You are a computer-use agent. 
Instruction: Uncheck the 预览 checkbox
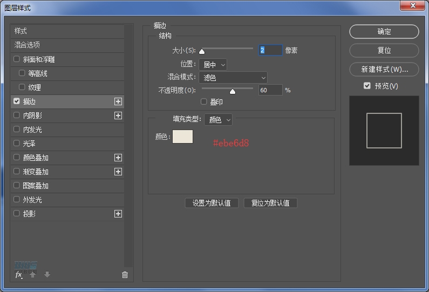point(367,86)
